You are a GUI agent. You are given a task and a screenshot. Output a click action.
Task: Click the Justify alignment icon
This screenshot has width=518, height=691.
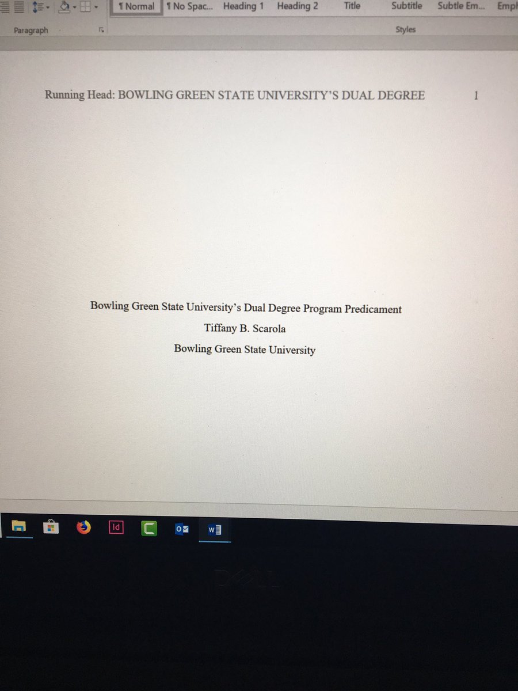19,7
